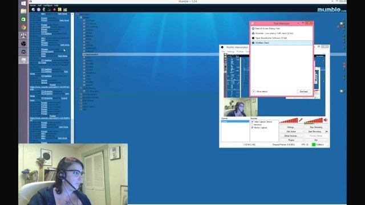Screen dimensions: 365x205
Task: Click the Plugins button in OBS
Action: point(290,140)
